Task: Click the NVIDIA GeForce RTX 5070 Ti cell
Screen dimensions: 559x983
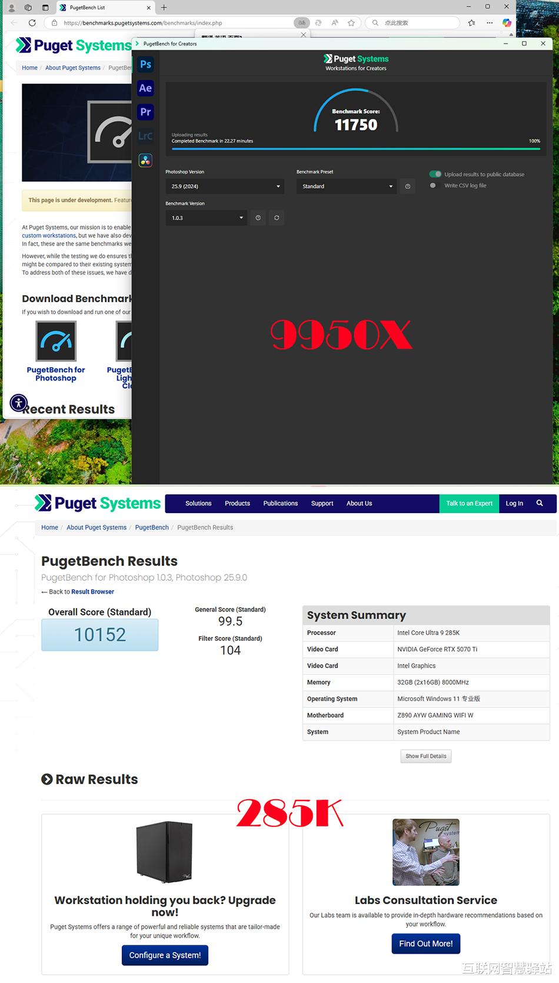Action: point(471,650)
